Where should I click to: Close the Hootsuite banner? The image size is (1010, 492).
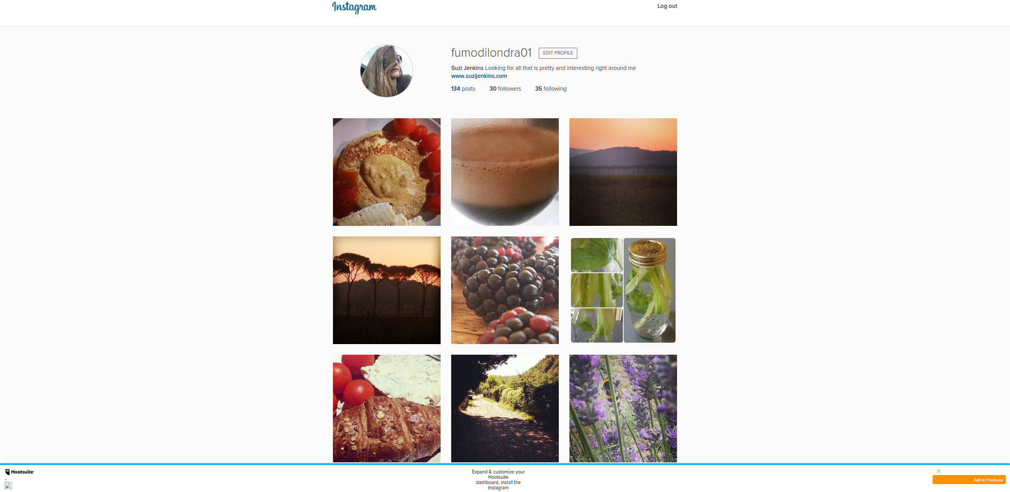click(938, 471)
